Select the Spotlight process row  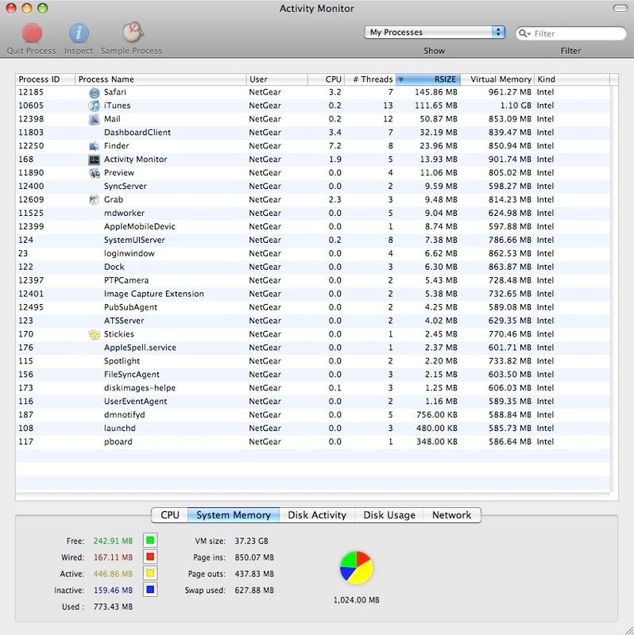click(313, 361)
